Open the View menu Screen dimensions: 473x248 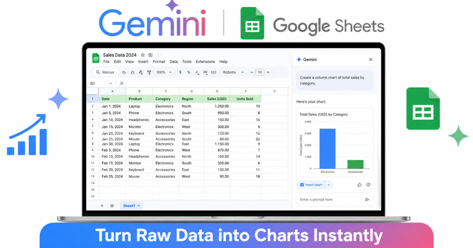[x=129, y=62]
